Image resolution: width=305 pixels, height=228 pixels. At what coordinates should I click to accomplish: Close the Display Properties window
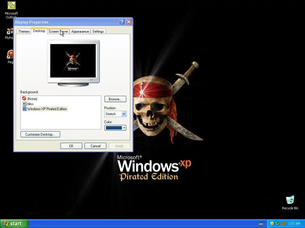(129, 22)
